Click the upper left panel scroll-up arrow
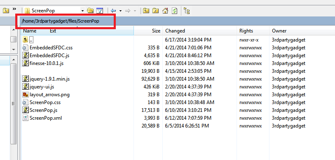This screenshot has height=160, width=335. click(14, 30)
